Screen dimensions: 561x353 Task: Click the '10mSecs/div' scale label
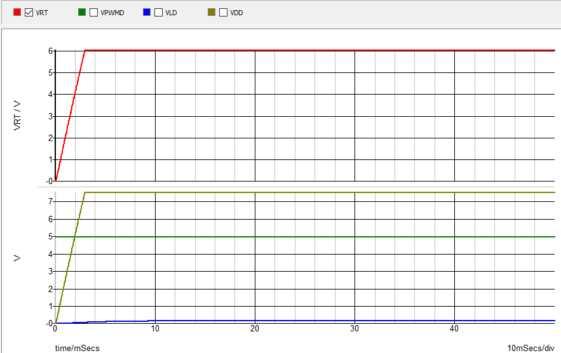531,348
